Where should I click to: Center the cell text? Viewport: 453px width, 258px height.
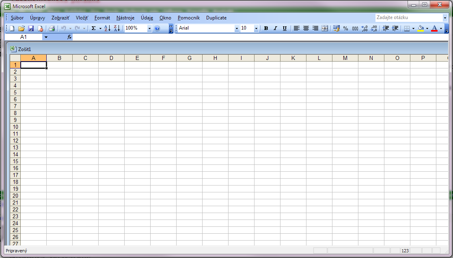(306, 28)
